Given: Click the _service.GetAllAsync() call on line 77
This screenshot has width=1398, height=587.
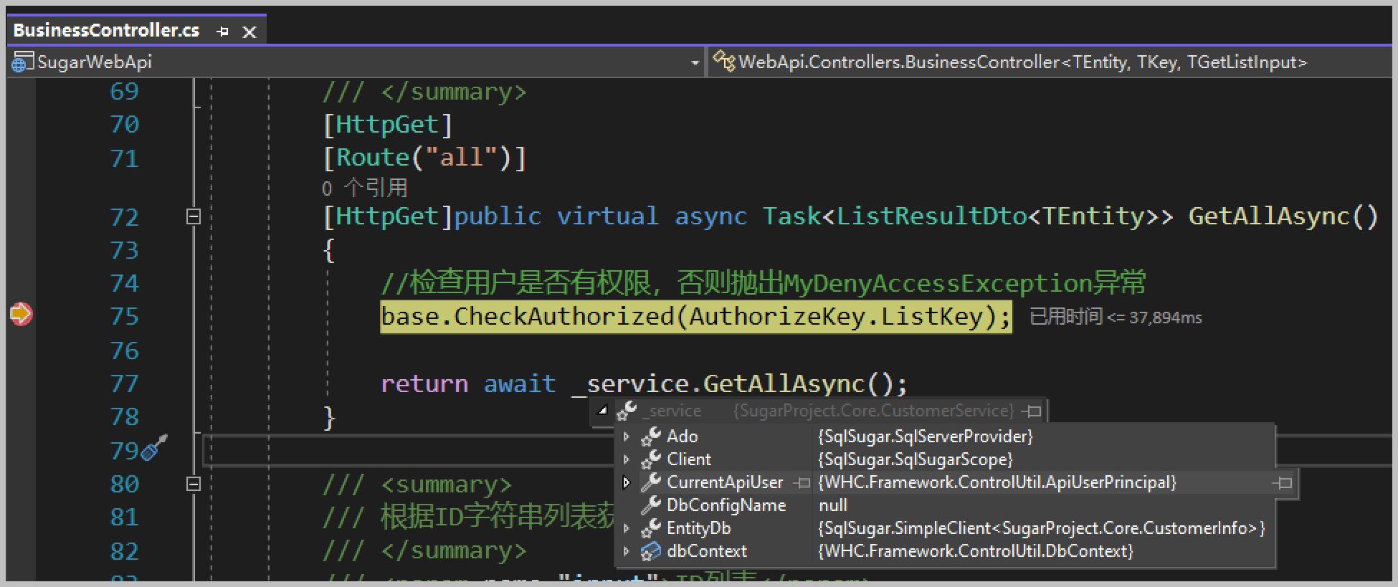Looking at the screenshot, I should [x=739, y=383].
